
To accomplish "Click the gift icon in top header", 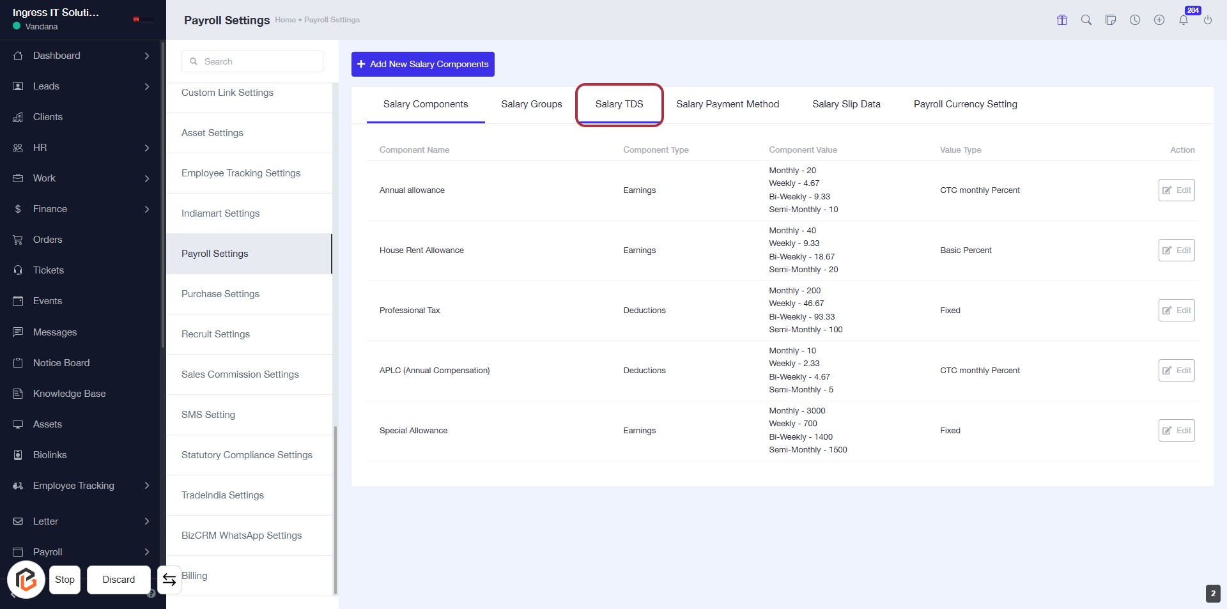I will (1062, 20).
